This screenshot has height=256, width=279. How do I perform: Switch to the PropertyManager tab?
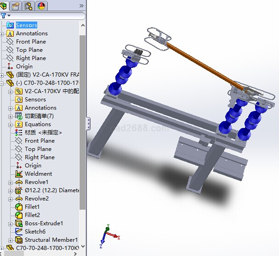tap(17, 6)
